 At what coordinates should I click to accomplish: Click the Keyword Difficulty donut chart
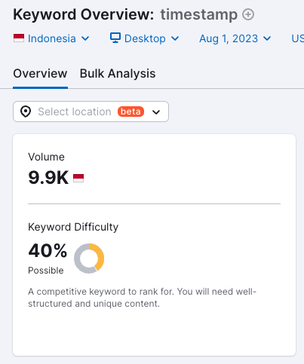[x=89, y=258]
